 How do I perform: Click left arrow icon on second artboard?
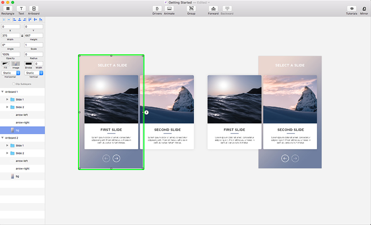(285, 159)
